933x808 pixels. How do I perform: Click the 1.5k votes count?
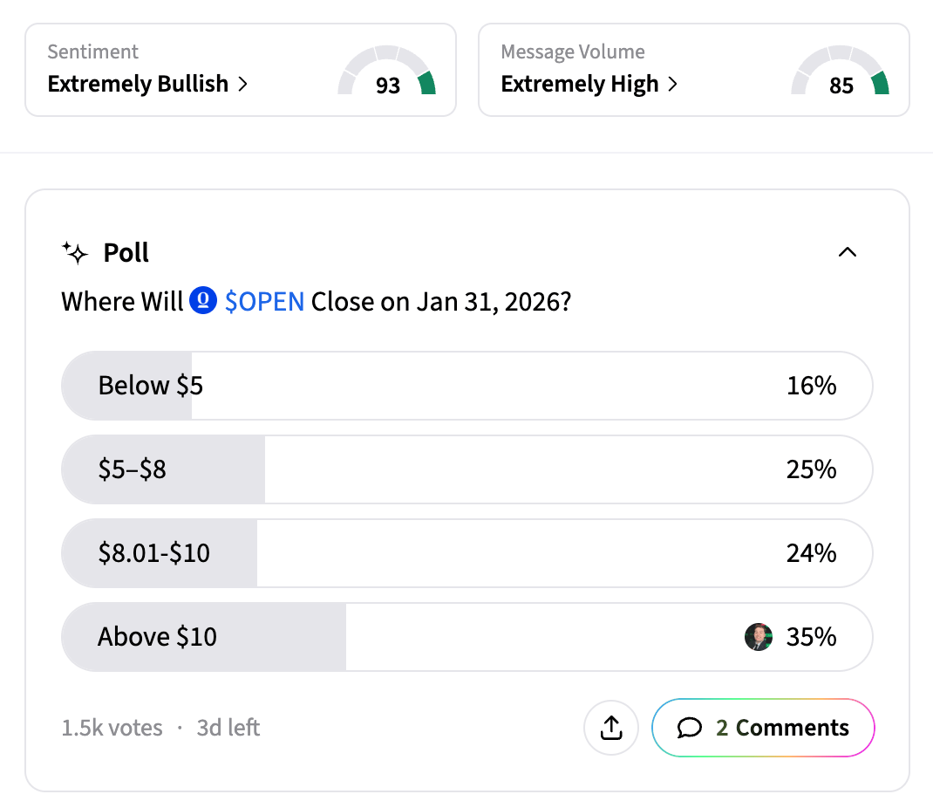[x=112, y=728]
